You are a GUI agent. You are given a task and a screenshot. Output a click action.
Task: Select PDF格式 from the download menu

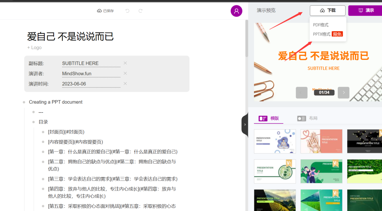[x=321, y=24]
